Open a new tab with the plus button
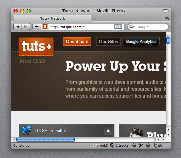Viewport: 181px width, 158px height. coord(94,18)
